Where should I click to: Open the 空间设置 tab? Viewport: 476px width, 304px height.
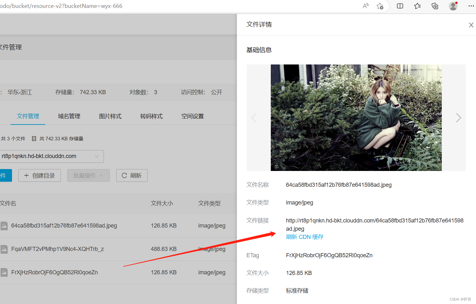(x=192, y=116)
